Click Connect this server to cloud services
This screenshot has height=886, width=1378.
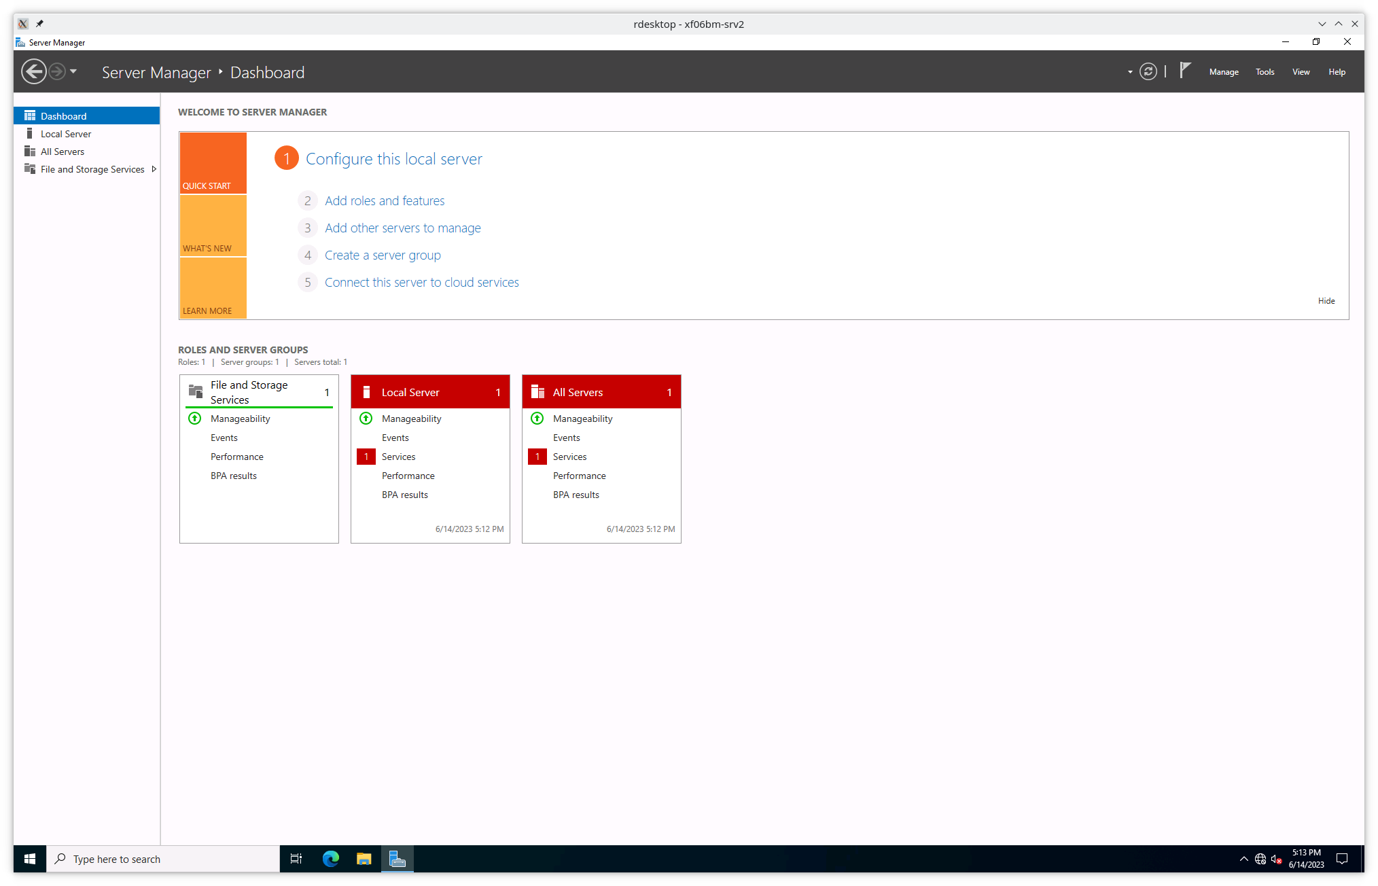422,282
